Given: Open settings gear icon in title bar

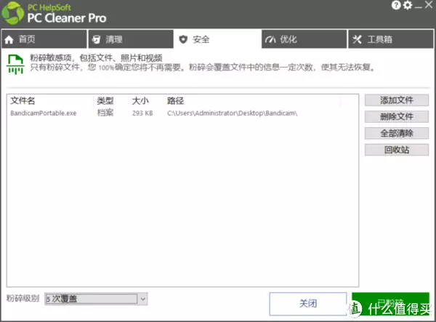Looking at the screenshot, I should (408, 5).
